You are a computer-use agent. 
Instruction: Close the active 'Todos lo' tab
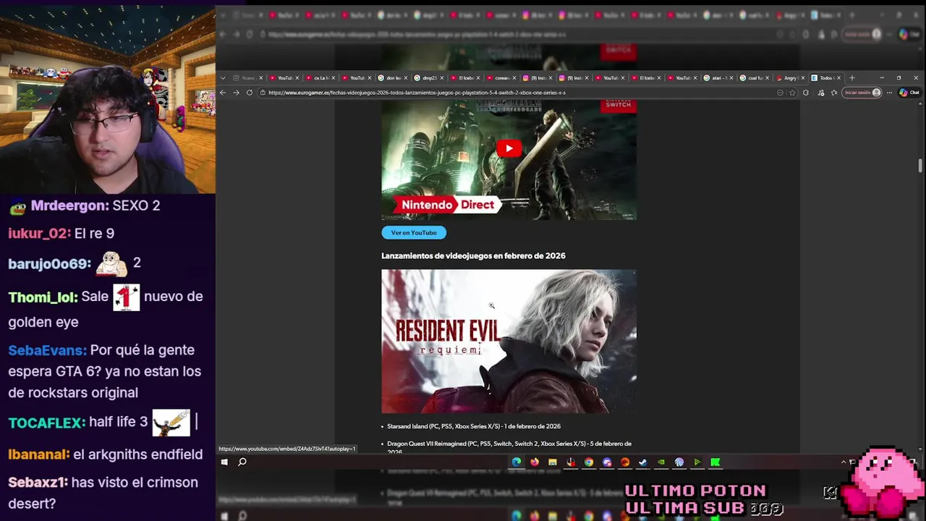839,77
